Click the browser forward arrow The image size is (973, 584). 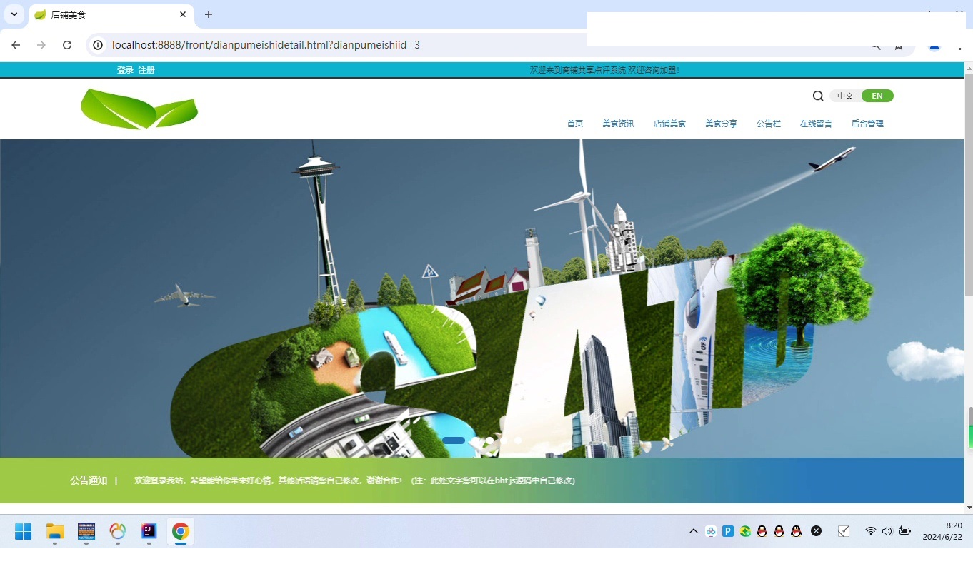[41, 45]
